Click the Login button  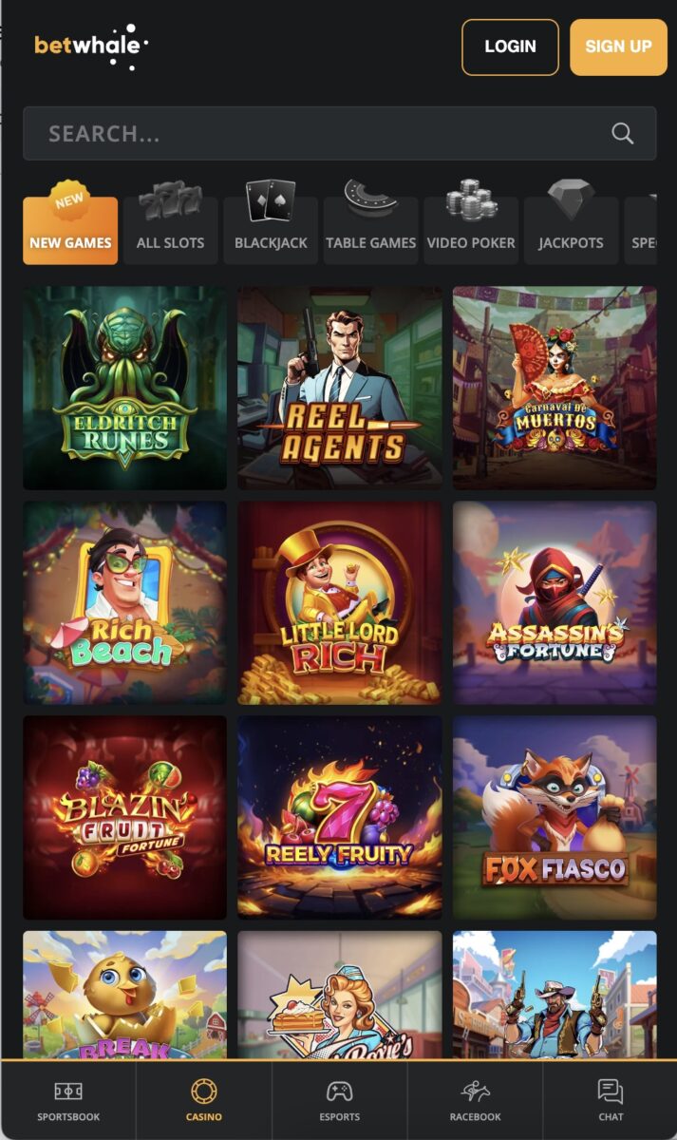pos(510,47)
